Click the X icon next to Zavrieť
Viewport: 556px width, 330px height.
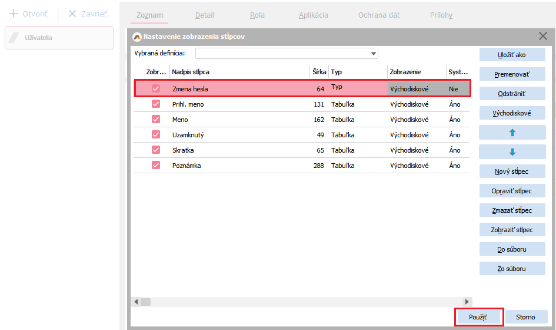[x=72, y=14]
